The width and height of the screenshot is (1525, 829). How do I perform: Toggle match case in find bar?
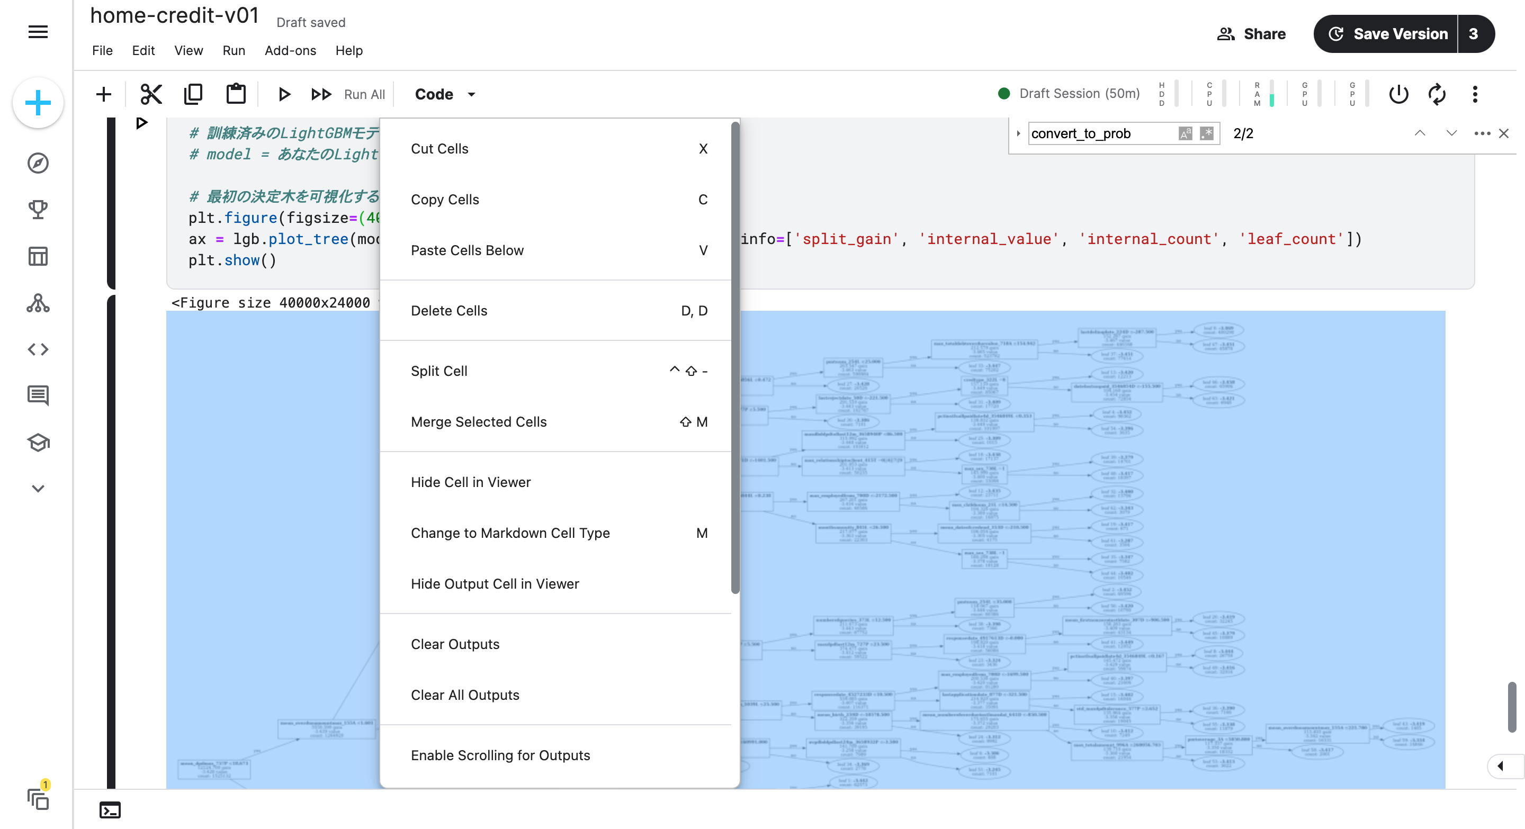pos(1185,134)
